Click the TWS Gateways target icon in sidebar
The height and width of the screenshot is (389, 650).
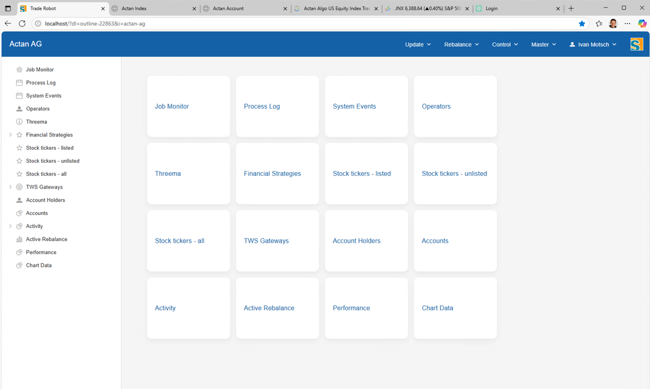[19, 187]
